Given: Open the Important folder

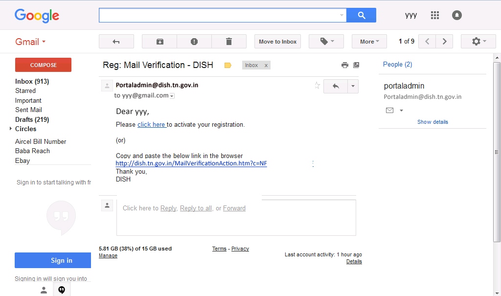Looking at the screenshot, I should click(28, 100).
